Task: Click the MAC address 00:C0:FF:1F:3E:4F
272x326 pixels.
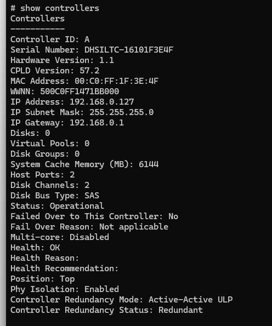Action: coord(116,81)
